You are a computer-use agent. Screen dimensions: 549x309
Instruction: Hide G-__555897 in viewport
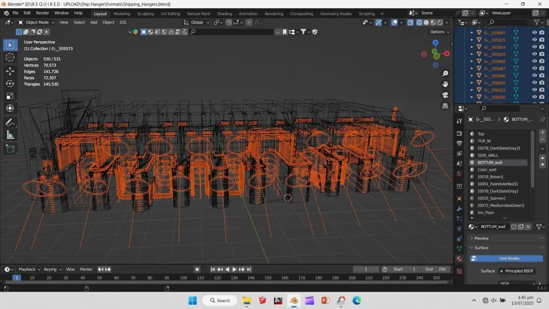[x=534, y=33]
